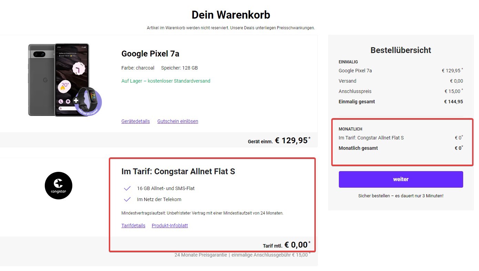Click the Monatlich gesamt row

[x=400, y=148]
